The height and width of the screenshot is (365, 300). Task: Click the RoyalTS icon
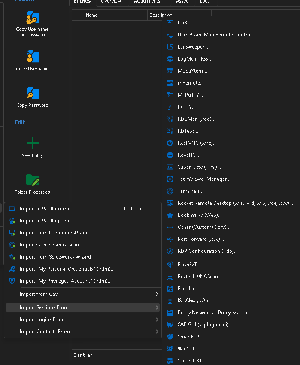pos(170,155)
